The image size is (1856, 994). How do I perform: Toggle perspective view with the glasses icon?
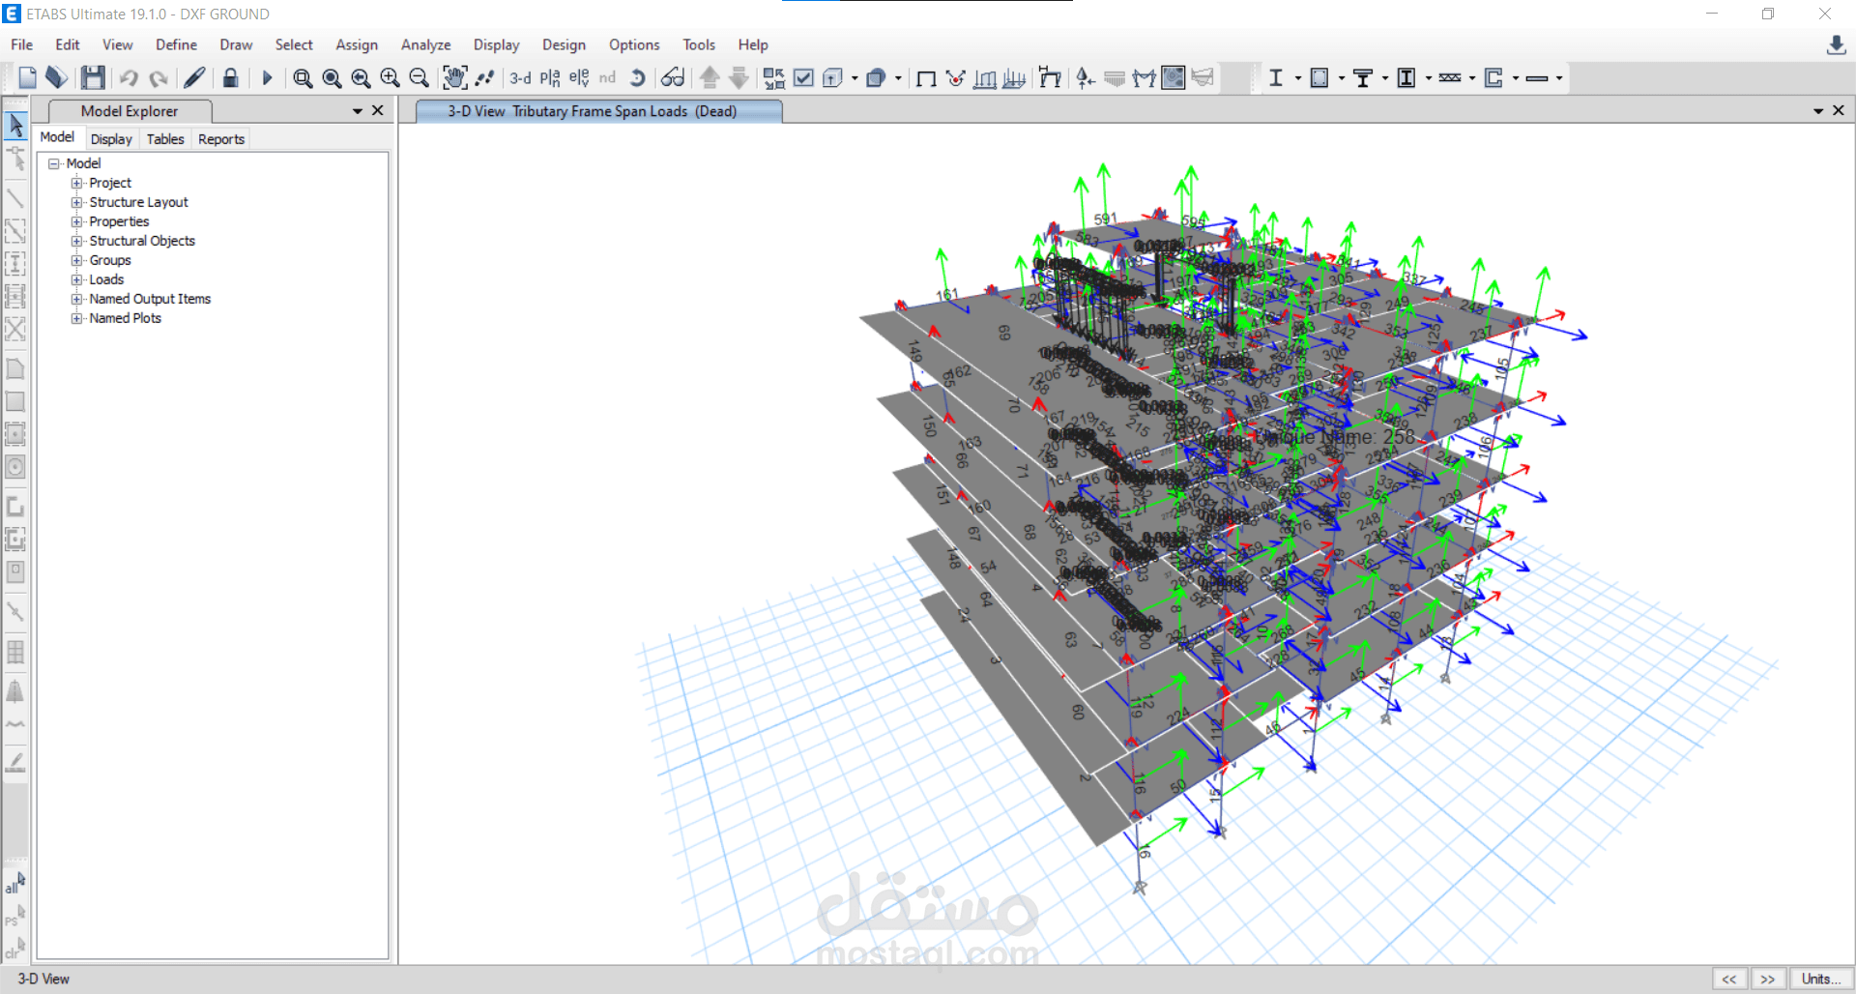(x=673, y=78)
